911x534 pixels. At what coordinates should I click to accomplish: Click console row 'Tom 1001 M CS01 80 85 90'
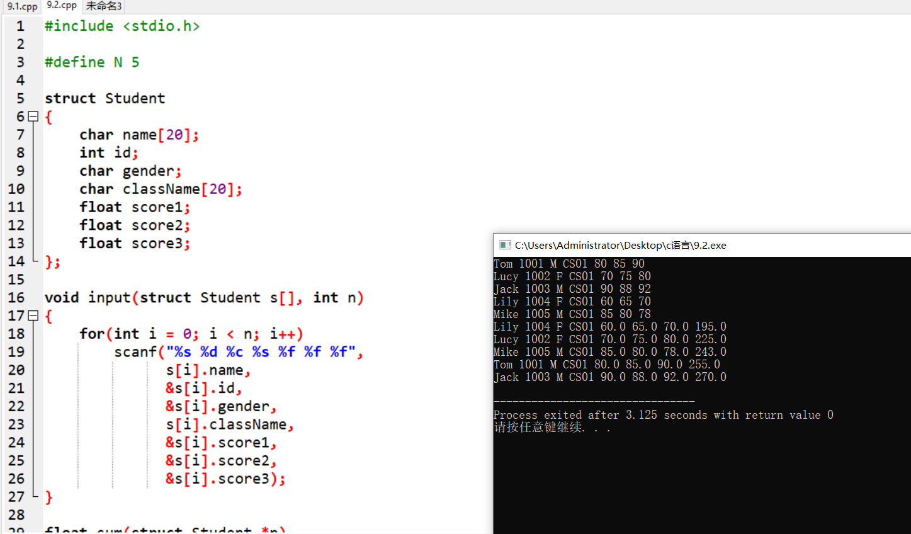569,264
